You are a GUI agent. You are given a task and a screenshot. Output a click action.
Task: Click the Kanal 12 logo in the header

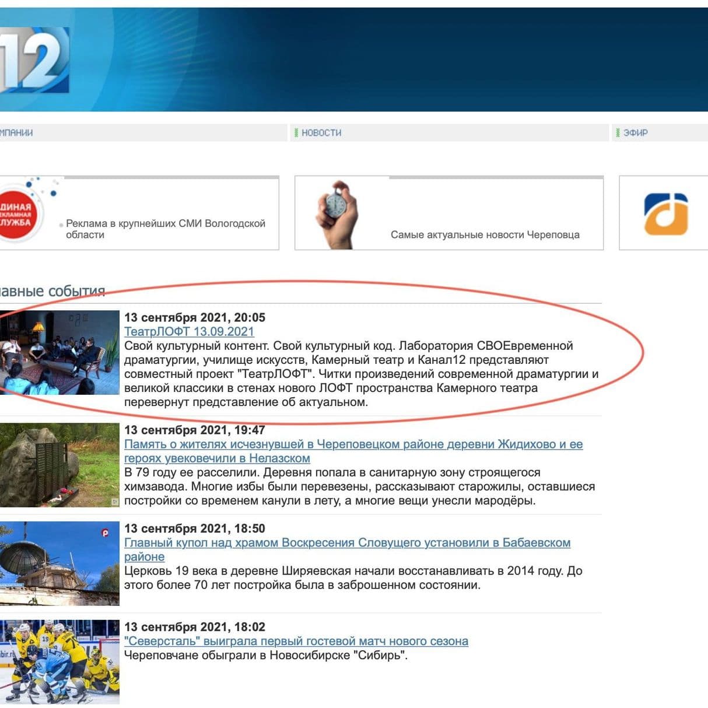coord(34,60)
